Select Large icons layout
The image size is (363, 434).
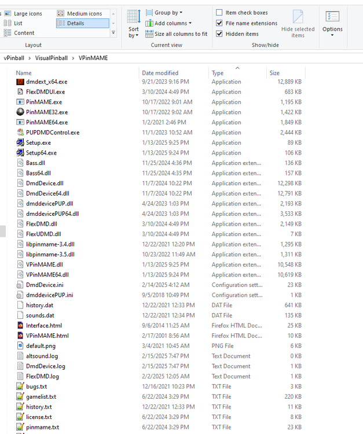coord(23,13)
